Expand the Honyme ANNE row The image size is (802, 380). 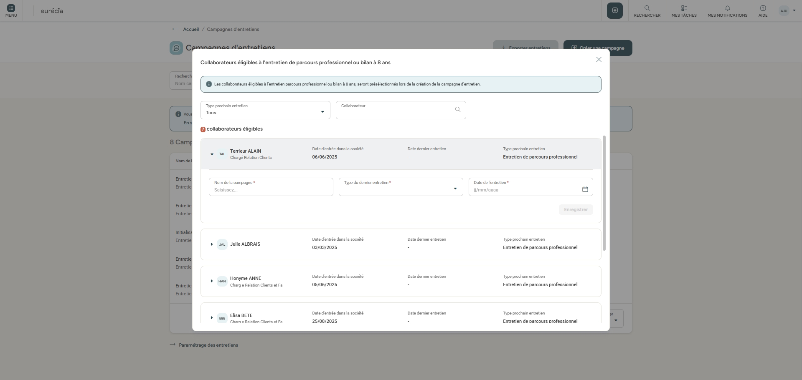[212, 281]
